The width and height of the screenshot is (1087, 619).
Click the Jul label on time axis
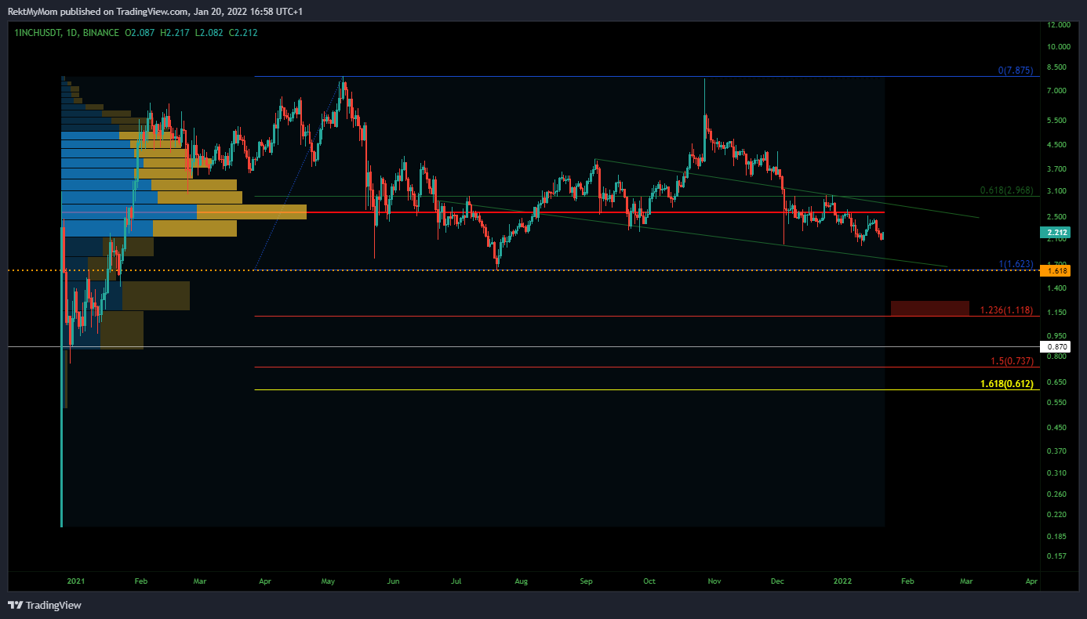[456, 581]
